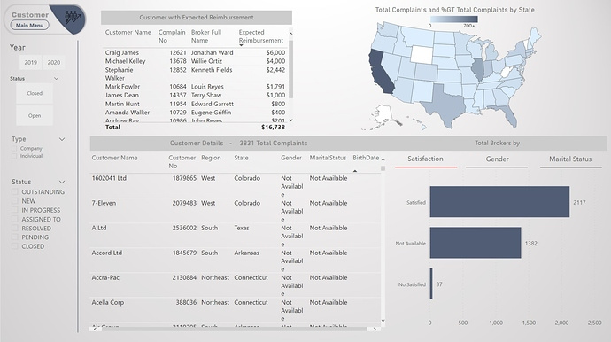The image size is (611, 342).
Task: Click right arrow of horizontal scrollbar
Action: click(375, 330)
